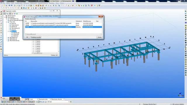Click the New model icon in top toolbar
Screen dimensions: 187x105
2,6
